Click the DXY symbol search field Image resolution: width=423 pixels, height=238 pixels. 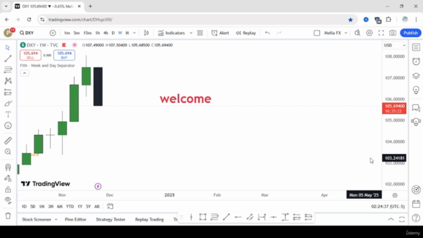click(27, 33)
